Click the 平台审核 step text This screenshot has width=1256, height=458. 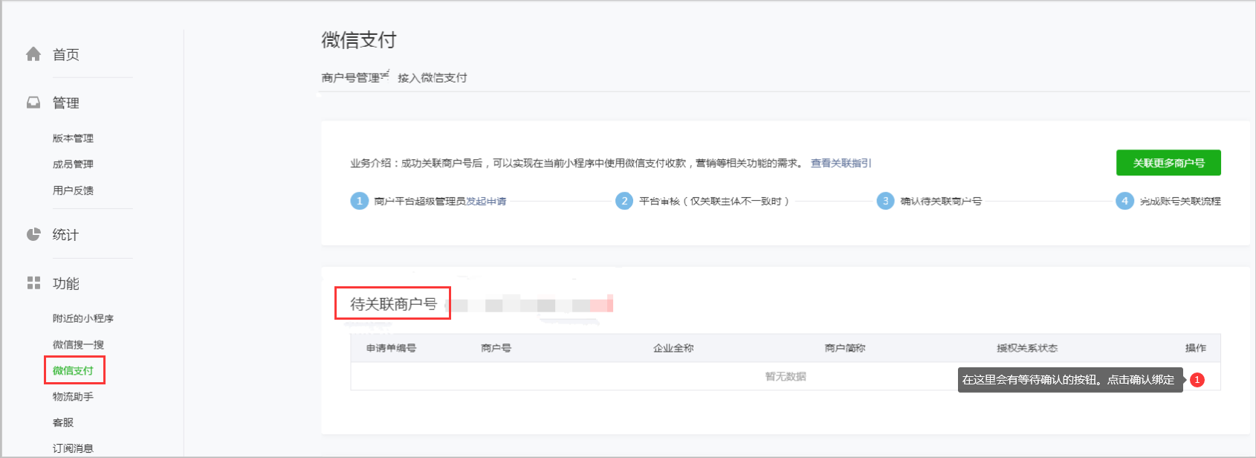coord(714,201)
